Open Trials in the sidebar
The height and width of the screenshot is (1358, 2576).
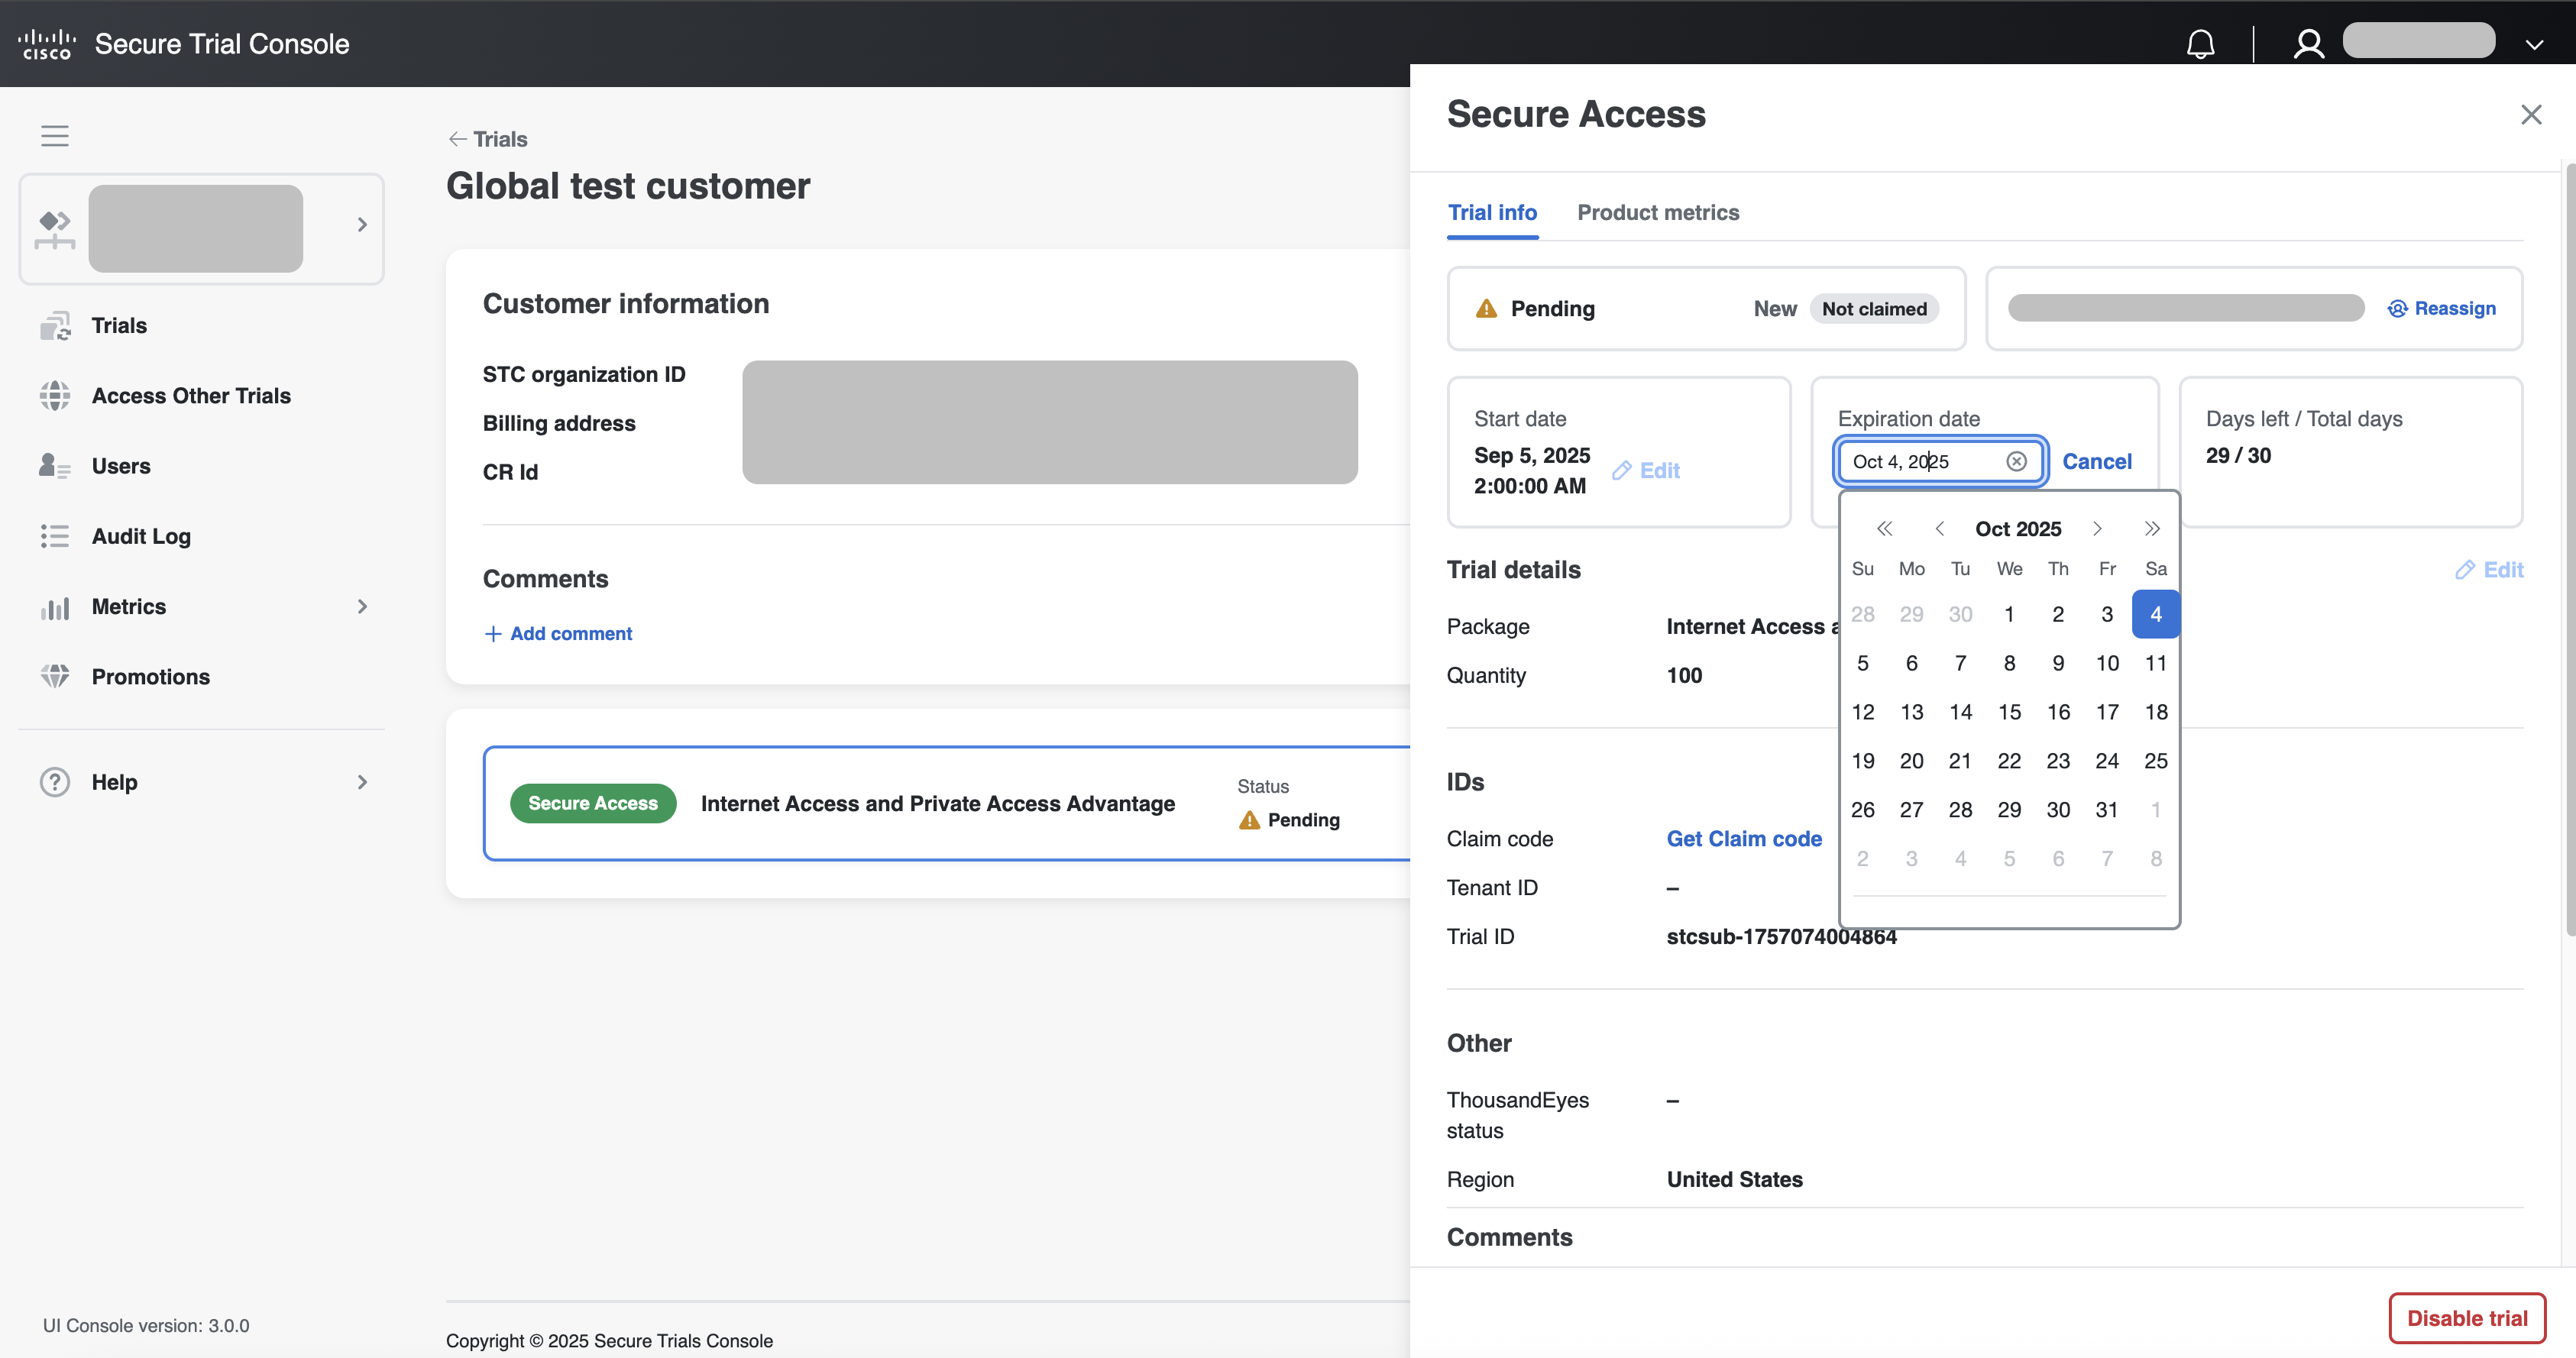(x=119, y=325)
